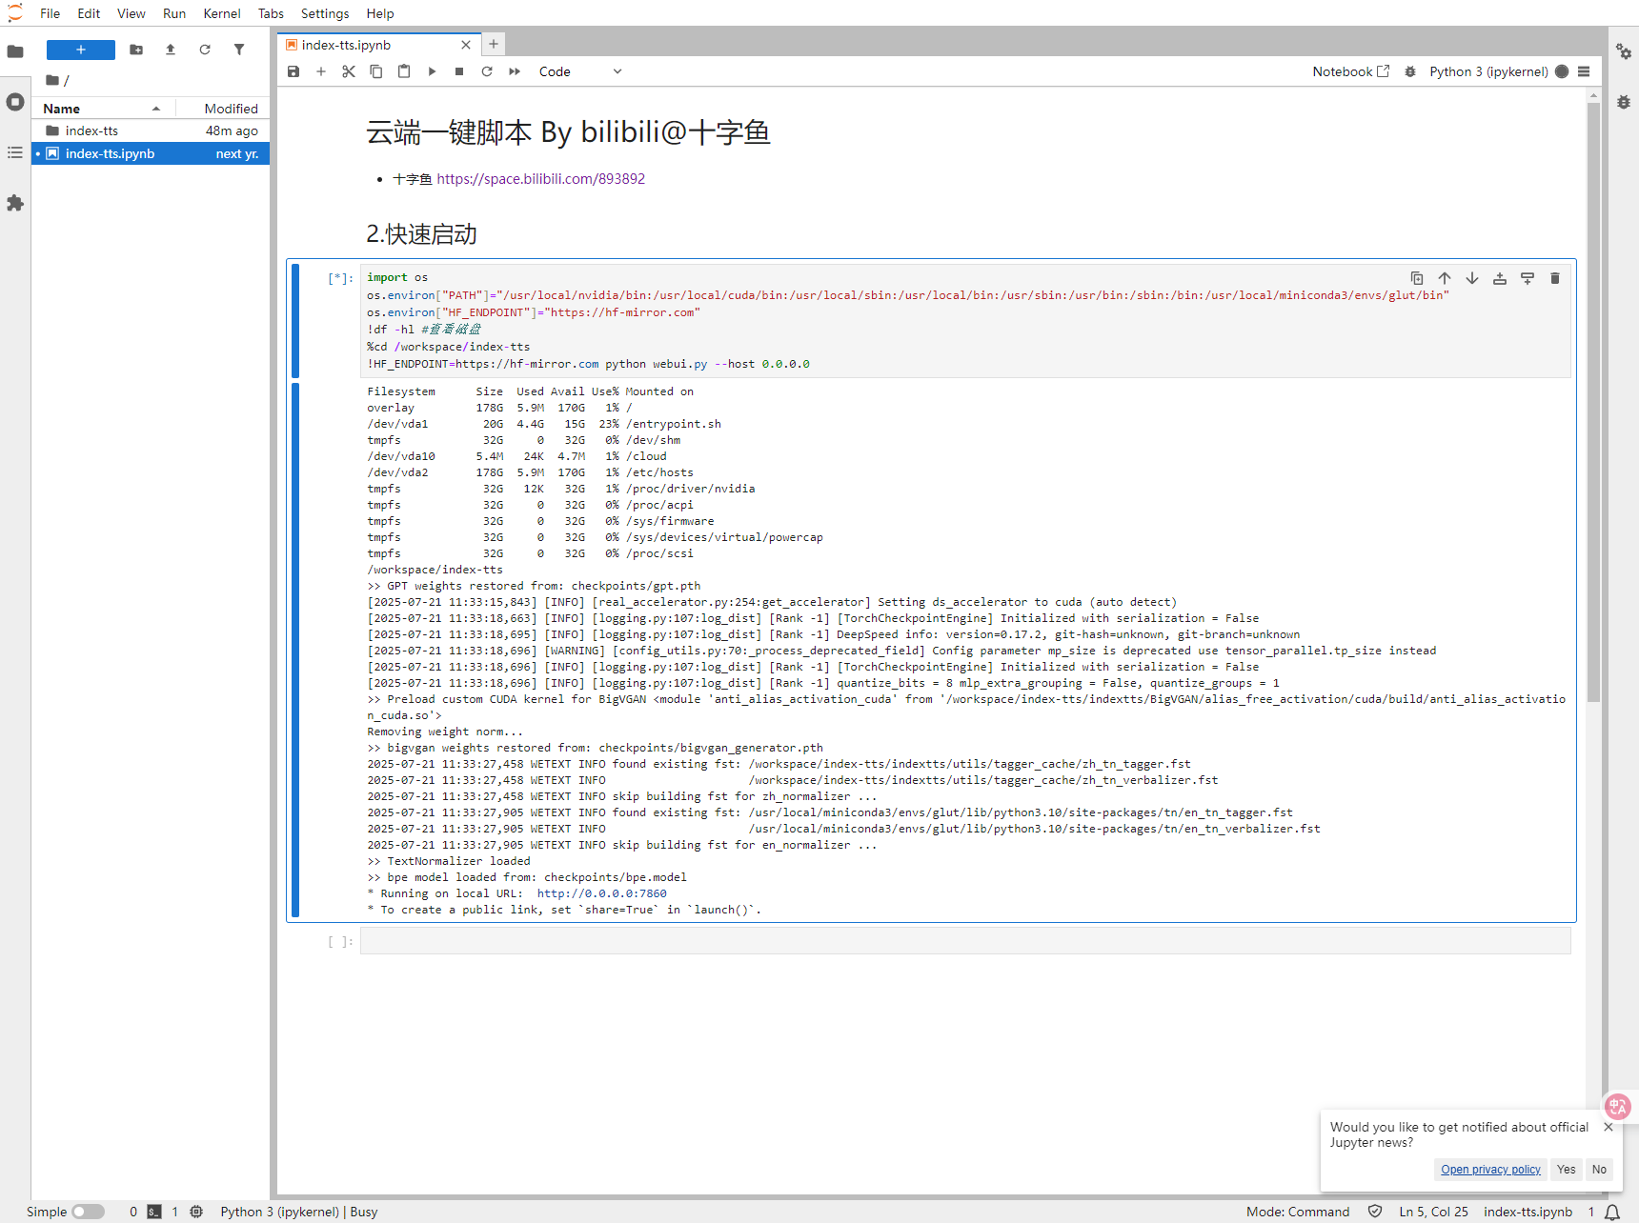Sort files by Name column
1639x1223 pixels.
point(102,109)
